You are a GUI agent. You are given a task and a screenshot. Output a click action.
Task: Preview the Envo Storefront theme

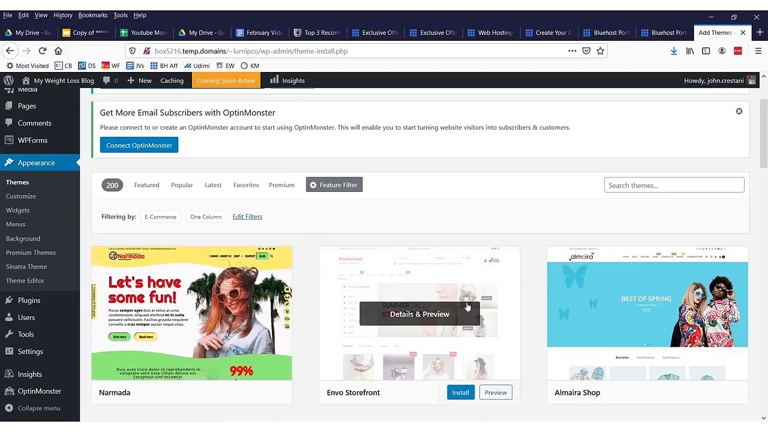[x=496, y=392]
